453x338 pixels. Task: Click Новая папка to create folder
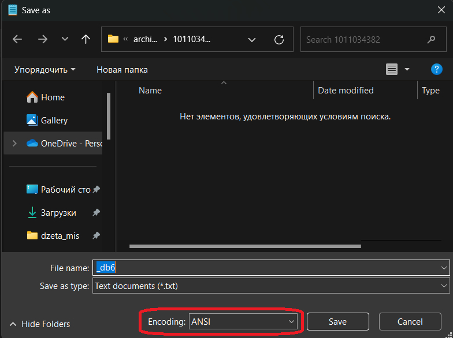tap(122, 70)
